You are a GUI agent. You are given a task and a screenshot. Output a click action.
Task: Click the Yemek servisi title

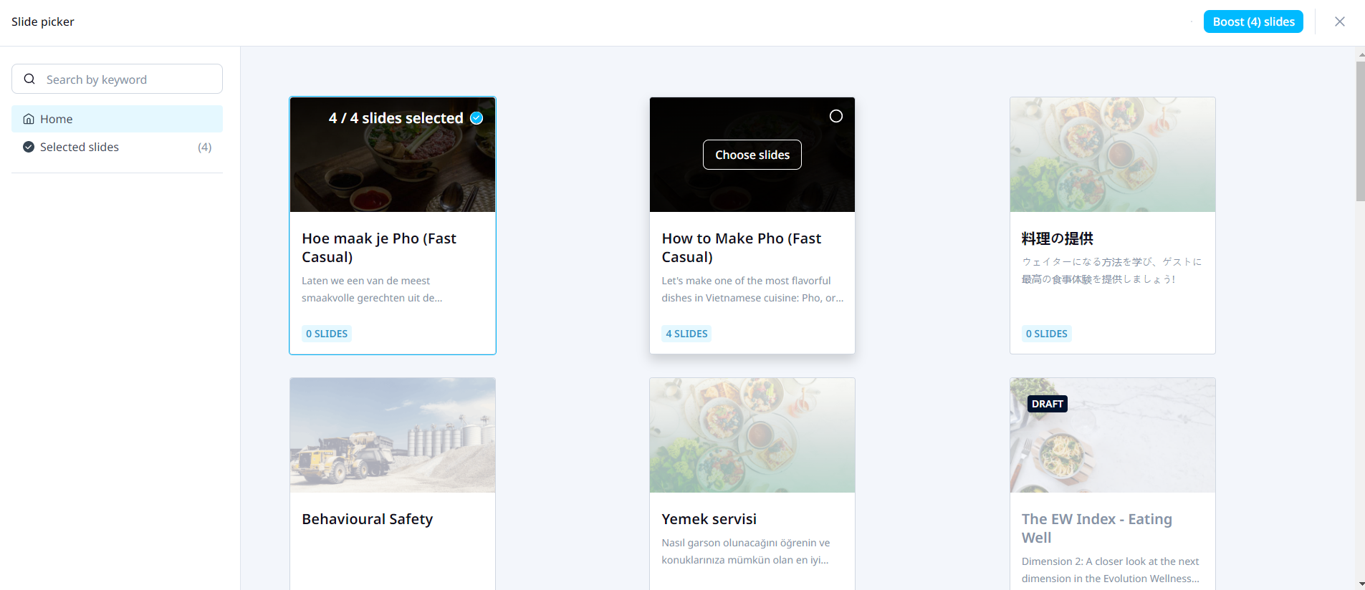click(x=709, y=519)
